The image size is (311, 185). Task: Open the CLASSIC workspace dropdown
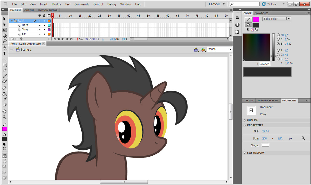(x=217, y=4)
